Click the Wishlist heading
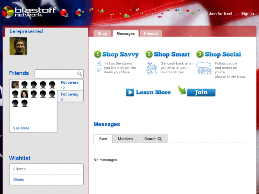This screenshot has width=259, height=194. pos(20,158)
